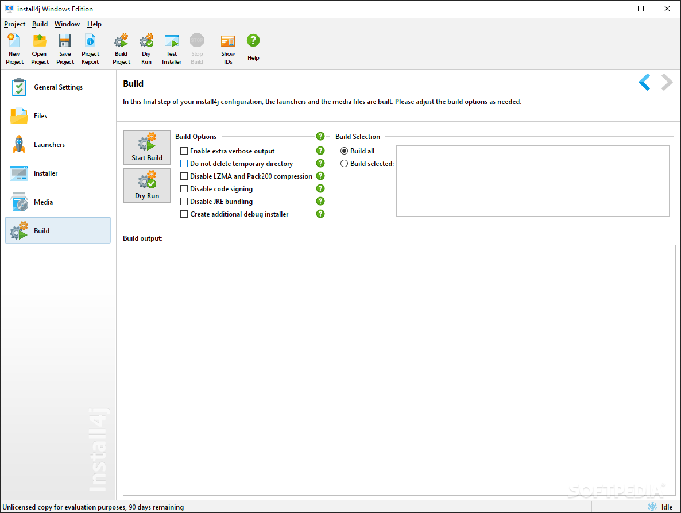Screen dimensions: 681x513
Task: Check Do not delete temporary directory
Action: click(x=184, y=163)
